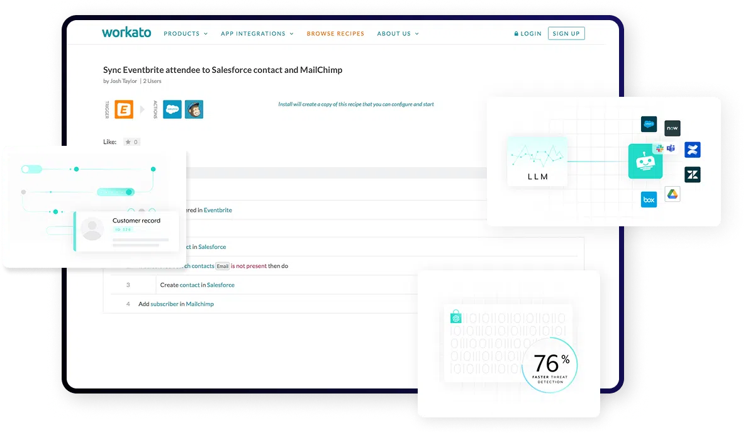Open the Salesforce link in step 3

(221, 285)
